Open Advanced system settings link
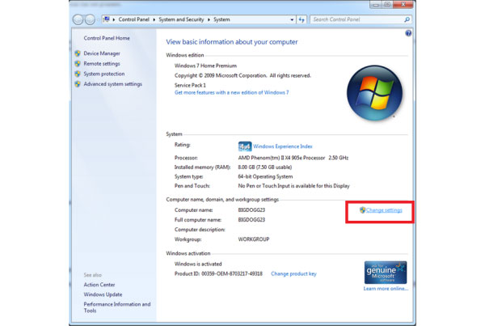 tap(113, 84)
